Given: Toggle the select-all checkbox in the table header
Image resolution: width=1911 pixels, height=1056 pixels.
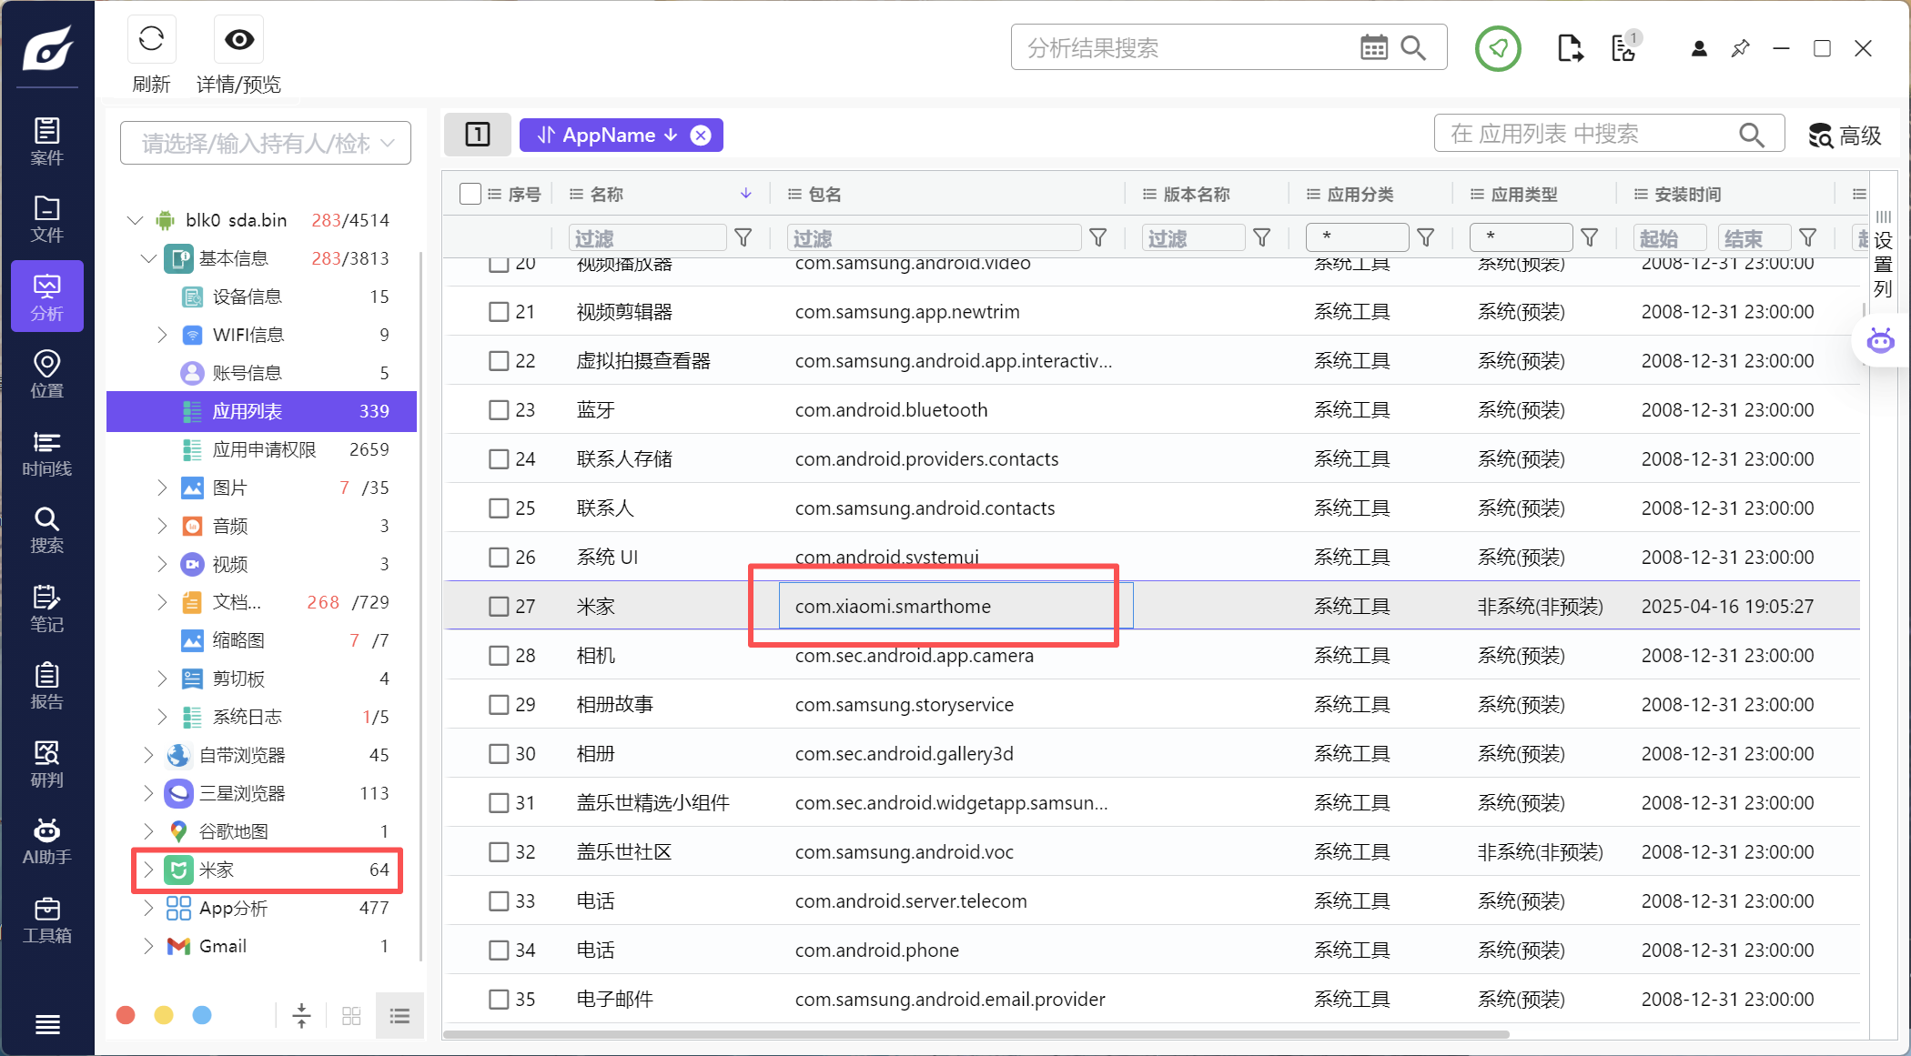Looking at the screenshot, I should (x=470, y=194).
